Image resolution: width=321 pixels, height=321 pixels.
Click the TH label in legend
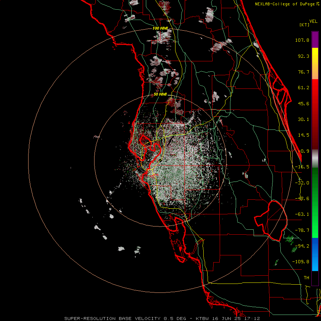coord(306,278)
